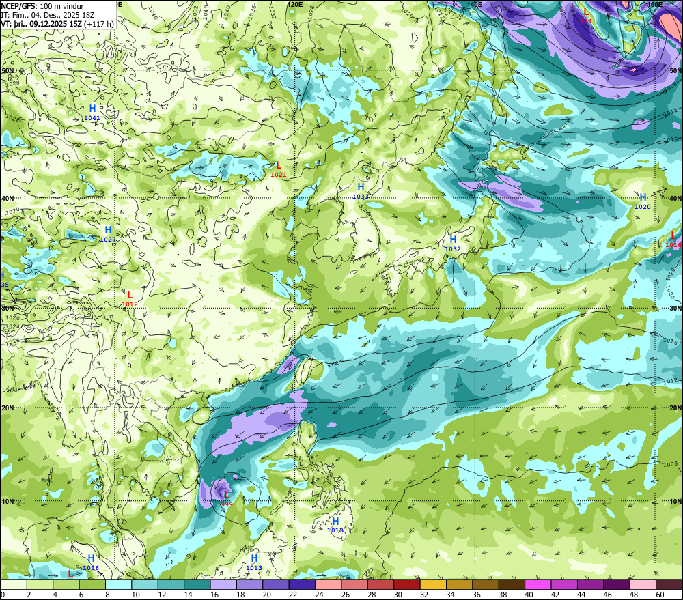This screenshot has height=600, width=683.
Task: Click the H 1033 high over Korea
Action: (x=361, y=190)
